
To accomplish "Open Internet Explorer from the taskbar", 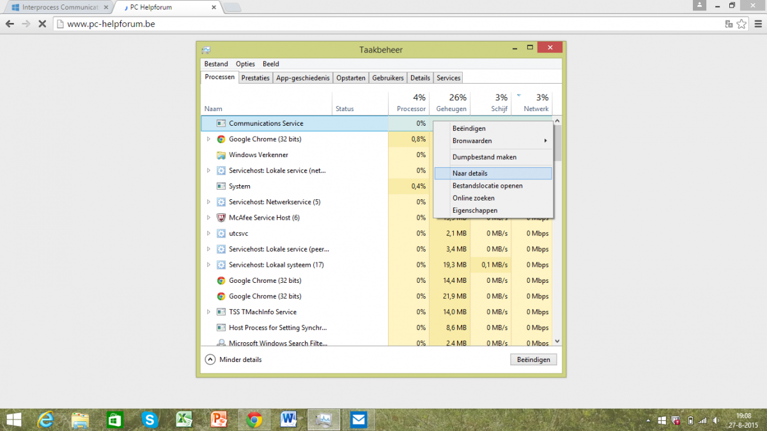I will 46,419.
